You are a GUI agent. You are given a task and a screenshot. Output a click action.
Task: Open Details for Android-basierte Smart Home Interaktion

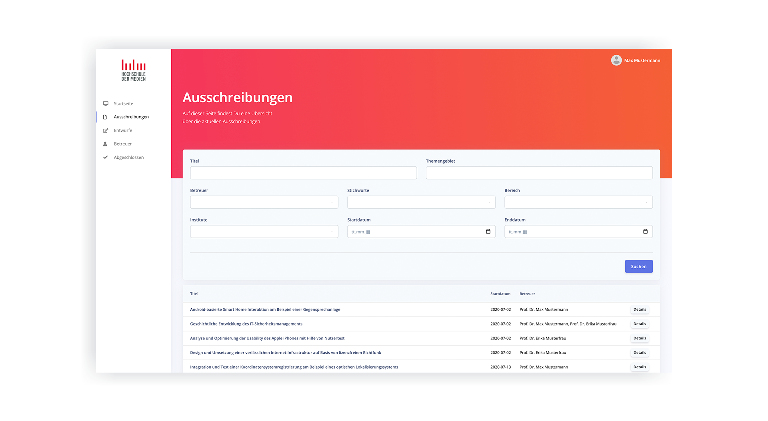click(x=640, y=309)
